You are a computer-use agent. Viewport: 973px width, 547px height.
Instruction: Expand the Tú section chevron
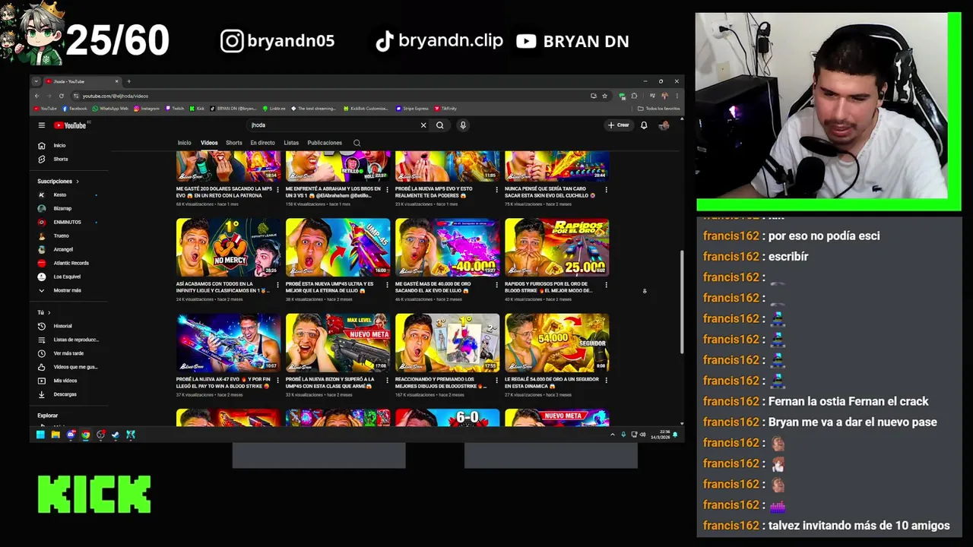(49, 312)
